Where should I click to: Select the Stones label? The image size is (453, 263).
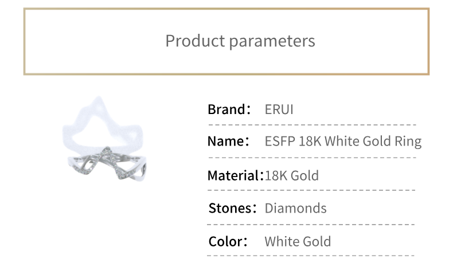click(x=233, y=208)
